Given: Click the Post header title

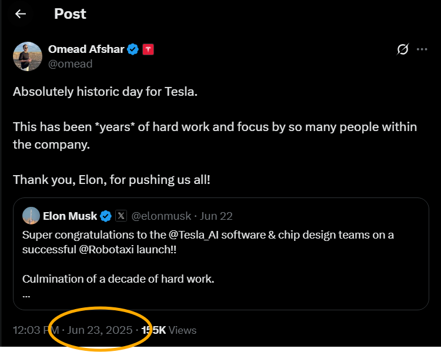Looking at the screenshot, I should click(x=70, y=14).
